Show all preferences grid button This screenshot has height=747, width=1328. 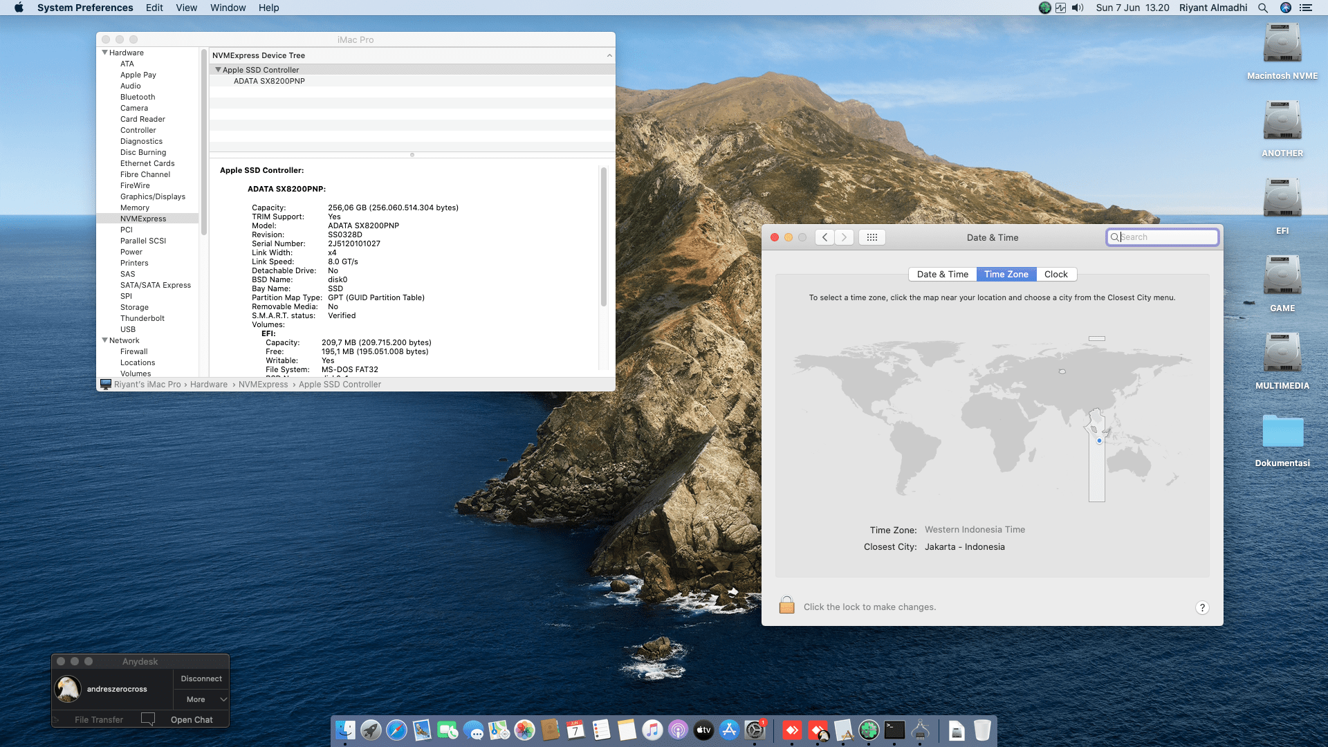(872, 237)
